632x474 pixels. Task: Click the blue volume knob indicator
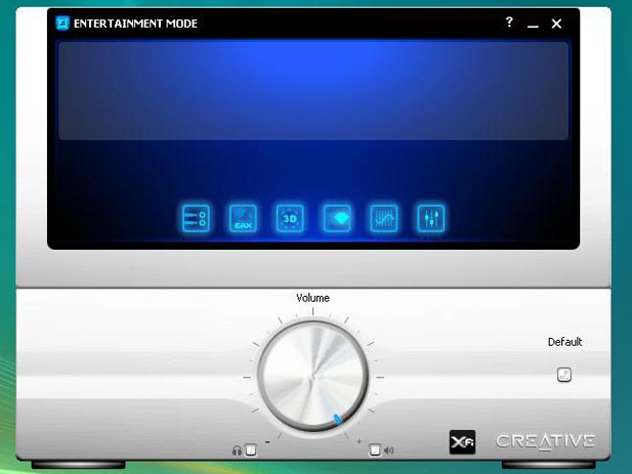(338, 419)
